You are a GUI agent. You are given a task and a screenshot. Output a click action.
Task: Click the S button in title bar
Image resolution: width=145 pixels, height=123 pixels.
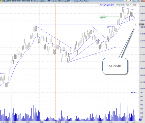pyautogui.click(x=126, y=1)
